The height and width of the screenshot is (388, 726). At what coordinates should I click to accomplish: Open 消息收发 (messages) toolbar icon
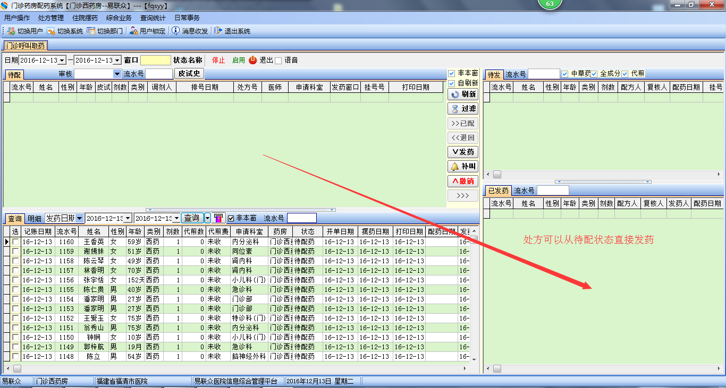click(x=175, y=31)
